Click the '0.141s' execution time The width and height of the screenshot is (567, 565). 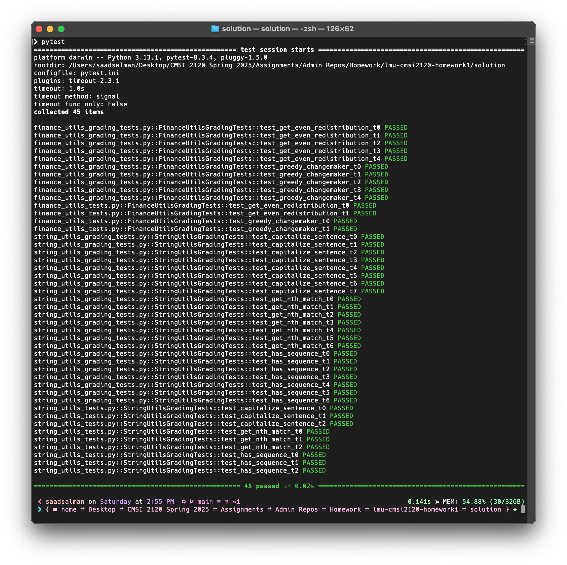pyautogui.click(x=419, y=502)
